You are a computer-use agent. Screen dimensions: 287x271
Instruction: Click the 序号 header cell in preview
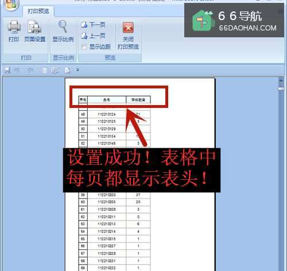coord(83,100)
